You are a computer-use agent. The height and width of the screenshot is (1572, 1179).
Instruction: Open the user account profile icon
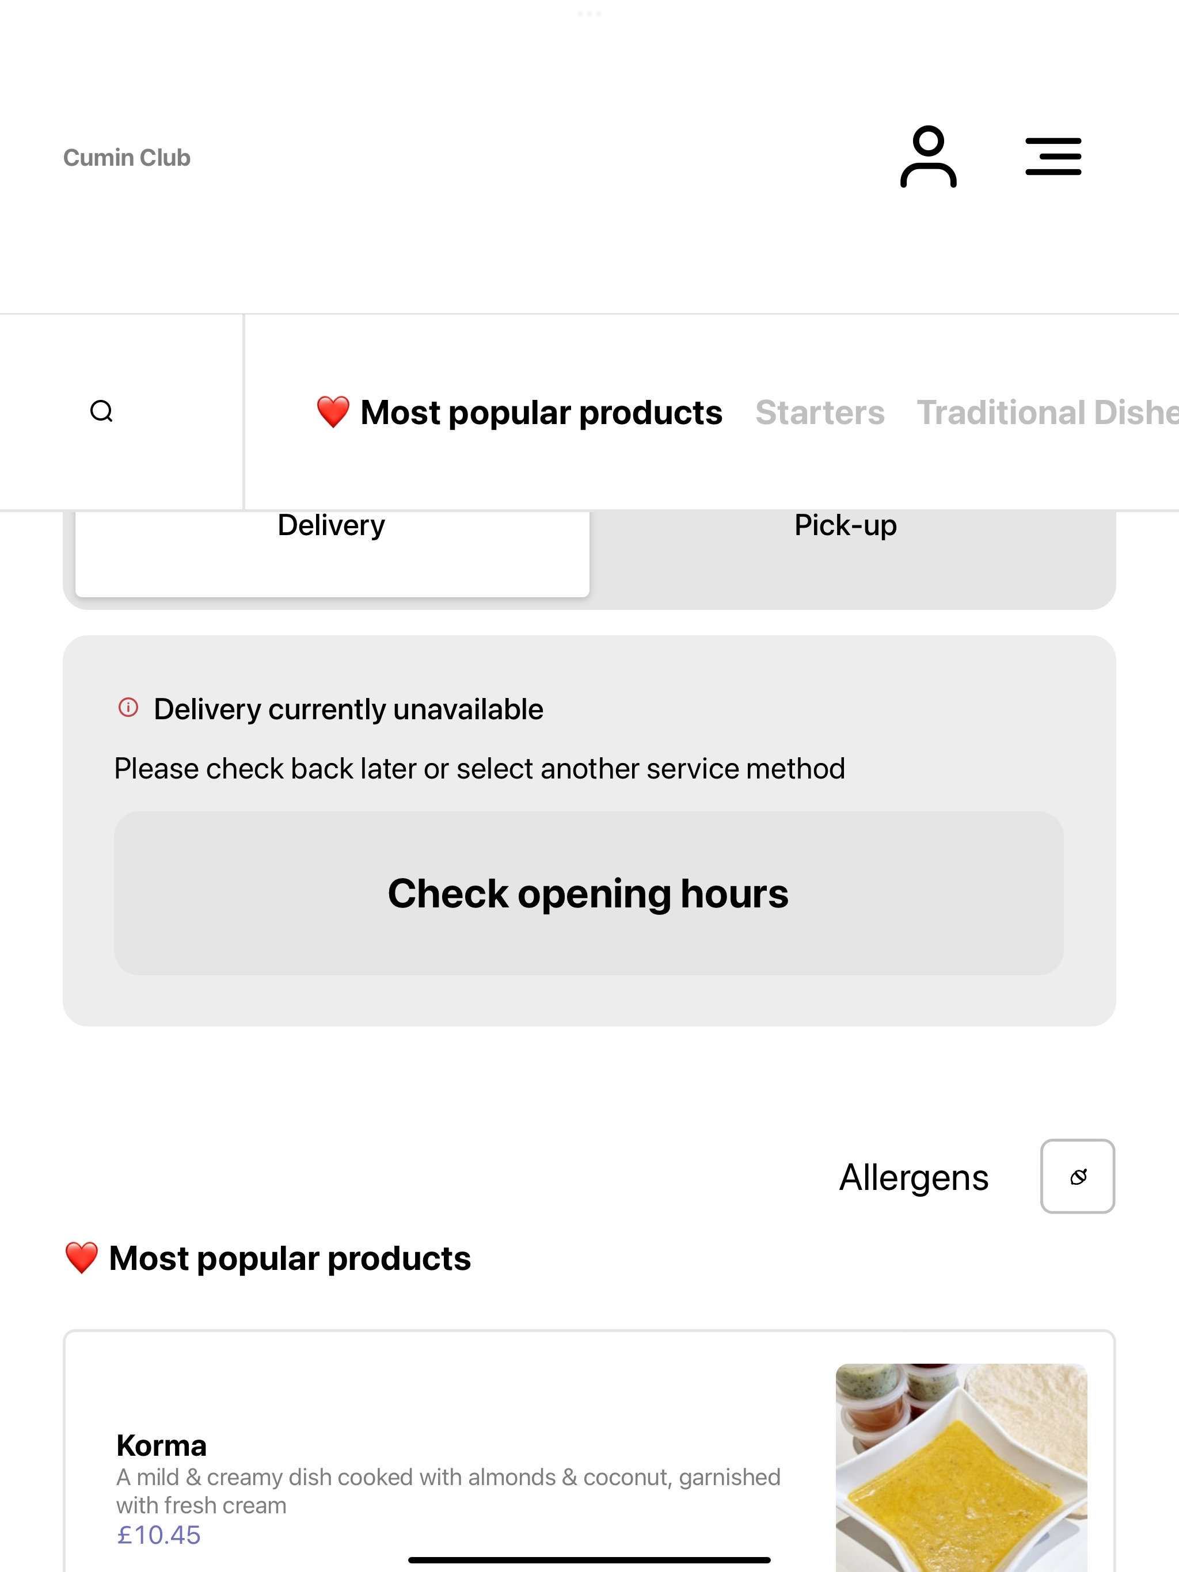[928, 157]
